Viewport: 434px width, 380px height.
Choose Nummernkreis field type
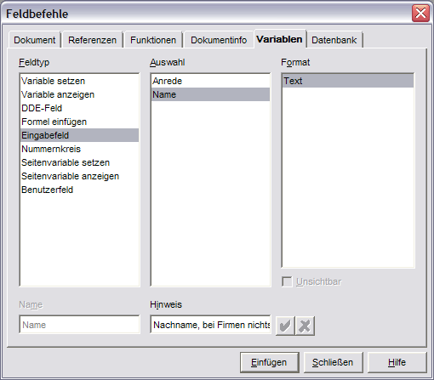click(x=79, y=149)
